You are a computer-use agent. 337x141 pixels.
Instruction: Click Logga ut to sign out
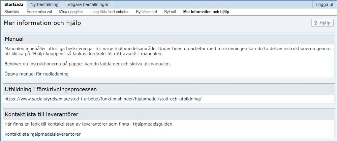(324, 4)
